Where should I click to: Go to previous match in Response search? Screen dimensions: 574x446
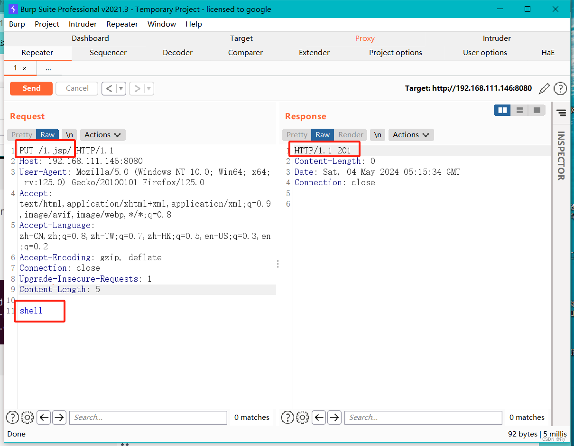click(319, 418)
